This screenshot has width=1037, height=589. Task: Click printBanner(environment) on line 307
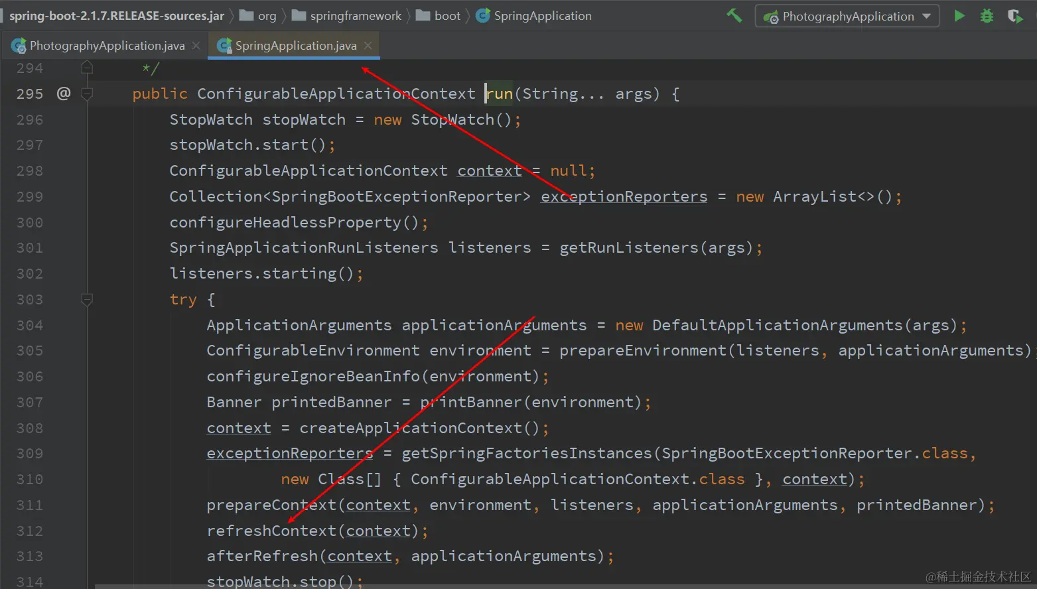(531, 402)
